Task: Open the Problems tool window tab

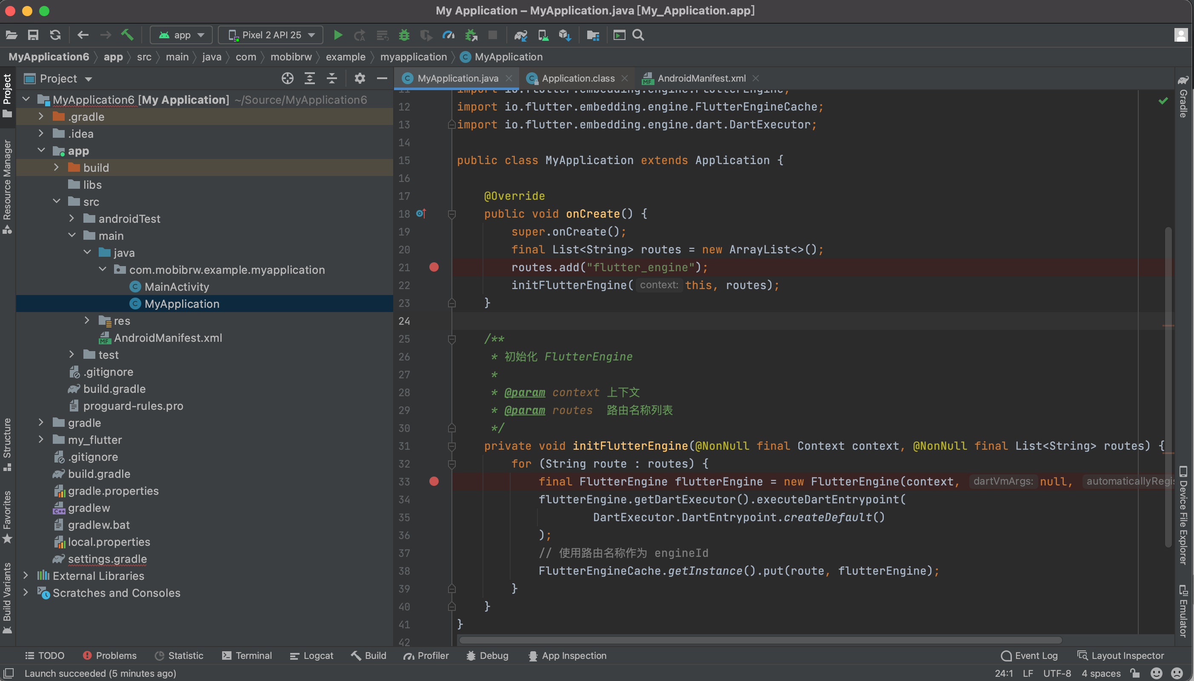Action: (109, 656)
